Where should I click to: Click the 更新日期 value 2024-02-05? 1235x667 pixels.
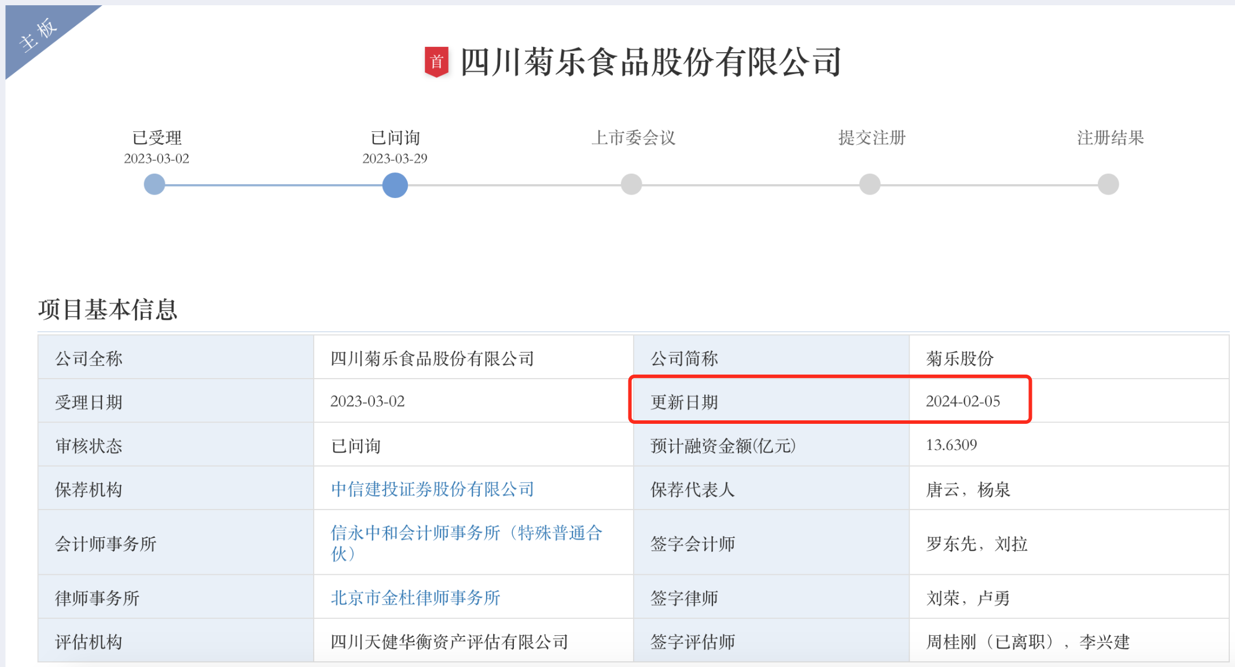(x=963, y=401)
